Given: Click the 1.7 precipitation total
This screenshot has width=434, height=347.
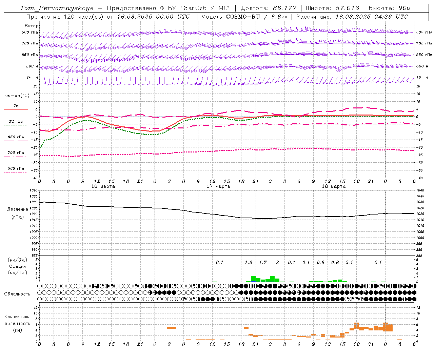Looking at the screenshot, I should (x=263, y=262).
